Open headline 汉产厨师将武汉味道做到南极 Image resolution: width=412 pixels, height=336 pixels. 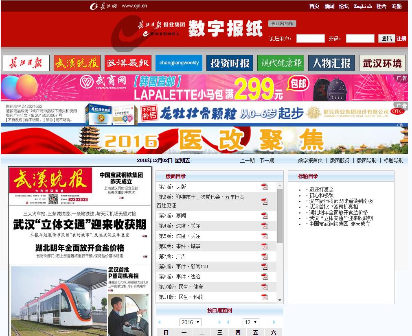tap(341, 201)
